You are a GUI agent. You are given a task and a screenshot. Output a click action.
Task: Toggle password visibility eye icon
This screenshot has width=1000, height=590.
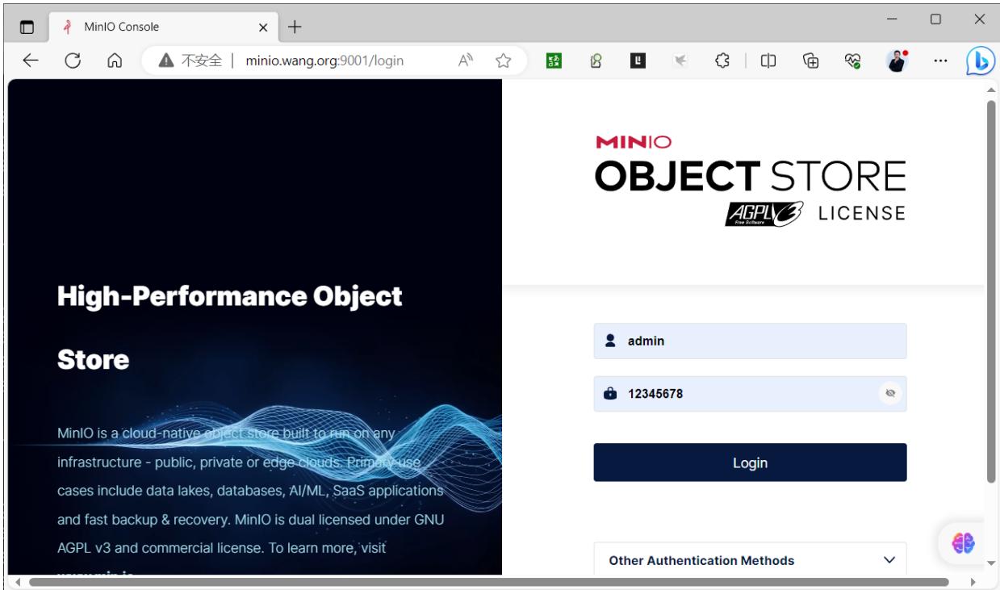[x=890, y=394]
